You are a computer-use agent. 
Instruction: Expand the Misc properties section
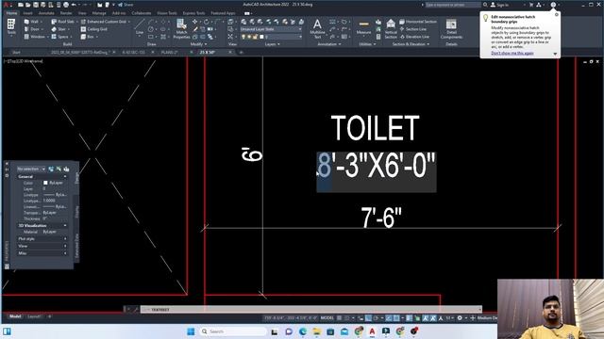(x=65, y=253)
